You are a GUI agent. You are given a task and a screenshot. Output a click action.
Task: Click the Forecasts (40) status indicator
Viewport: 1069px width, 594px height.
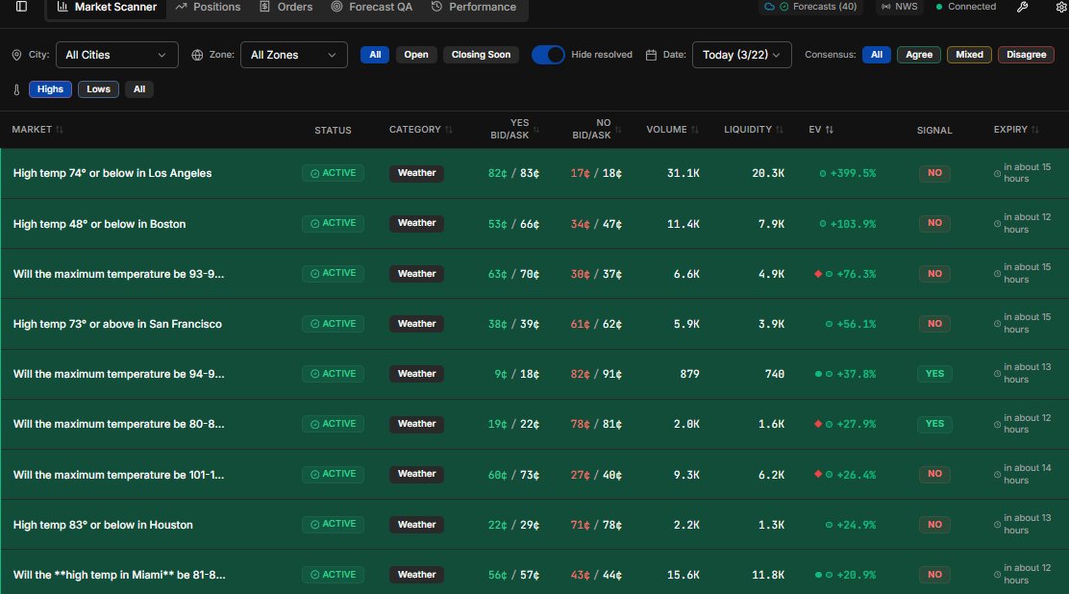coord(810,7)
